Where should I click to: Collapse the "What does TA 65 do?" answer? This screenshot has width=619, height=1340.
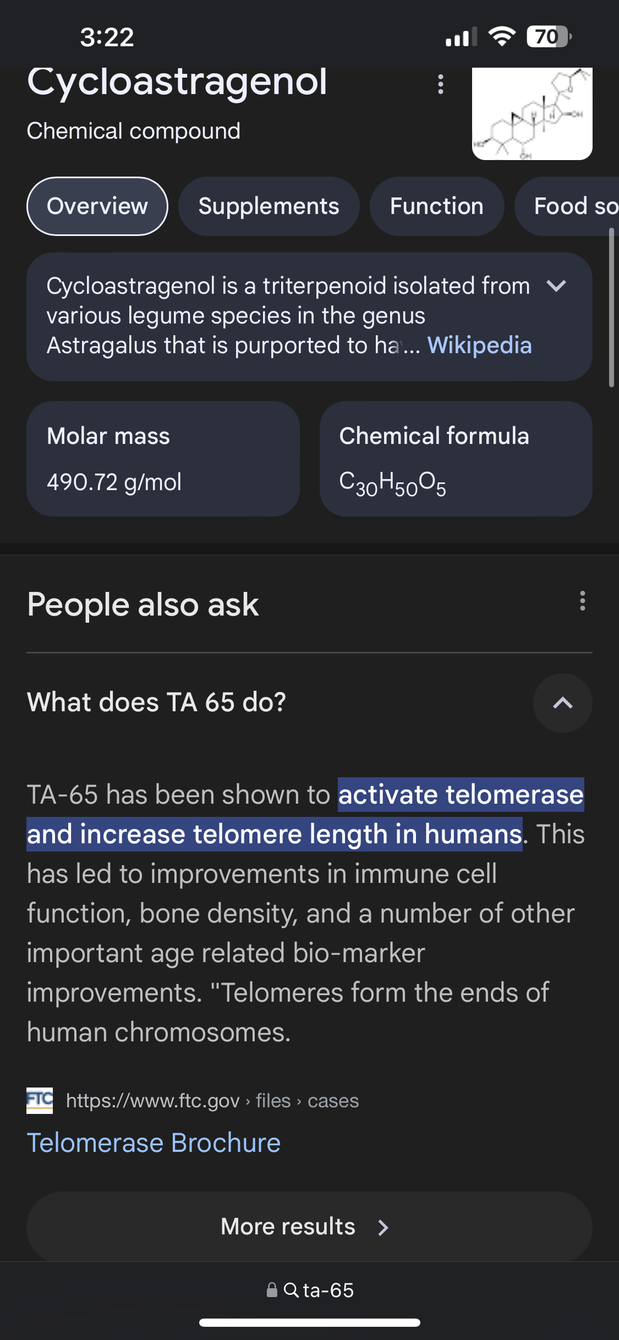[562, 702]
